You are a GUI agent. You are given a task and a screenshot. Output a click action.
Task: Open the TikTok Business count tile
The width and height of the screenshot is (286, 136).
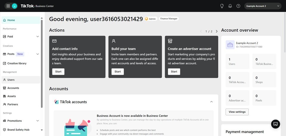tap(264, 61)
